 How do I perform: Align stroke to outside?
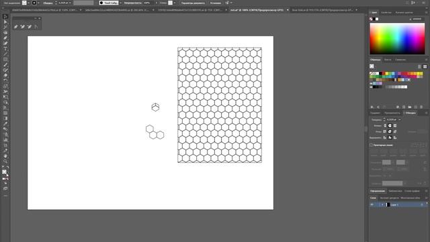point(395,137)
